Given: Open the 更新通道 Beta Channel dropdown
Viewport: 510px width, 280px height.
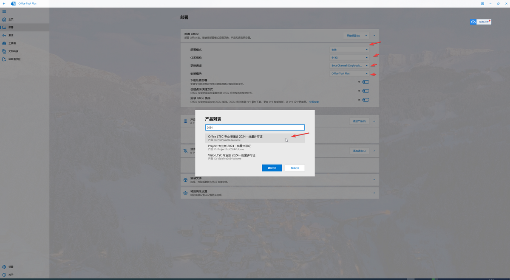Looking at the screenshot, I should 349,66.
